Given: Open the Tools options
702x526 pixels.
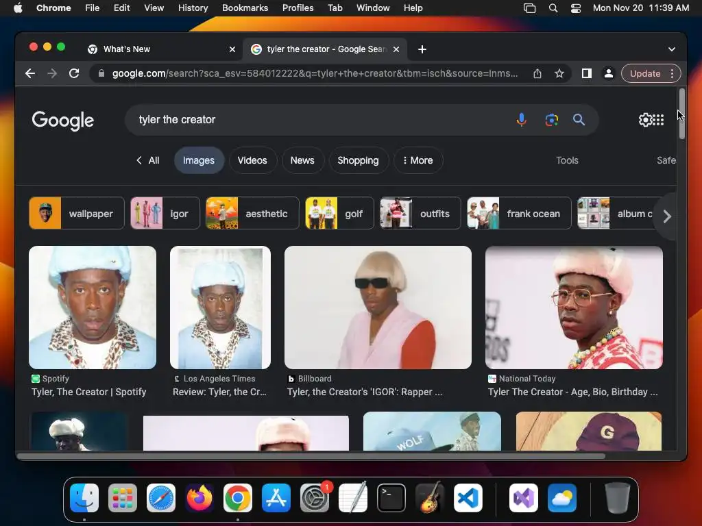Looking at the screenshot, I should 567,160.
